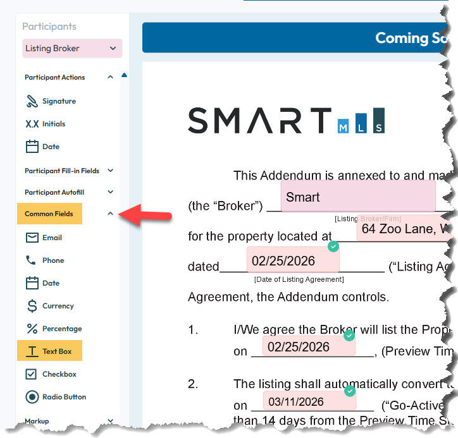Pick the Checkbox field icon

click(31, 374)
